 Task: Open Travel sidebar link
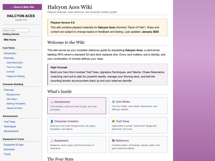pyautogui.click(x=7, y=154)
